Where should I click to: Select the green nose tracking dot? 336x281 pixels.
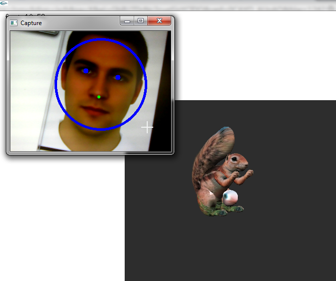99,97
